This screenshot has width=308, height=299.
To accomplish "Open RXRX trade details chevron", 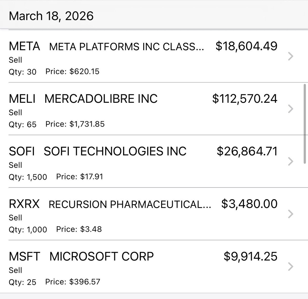I will click(291, 214).
